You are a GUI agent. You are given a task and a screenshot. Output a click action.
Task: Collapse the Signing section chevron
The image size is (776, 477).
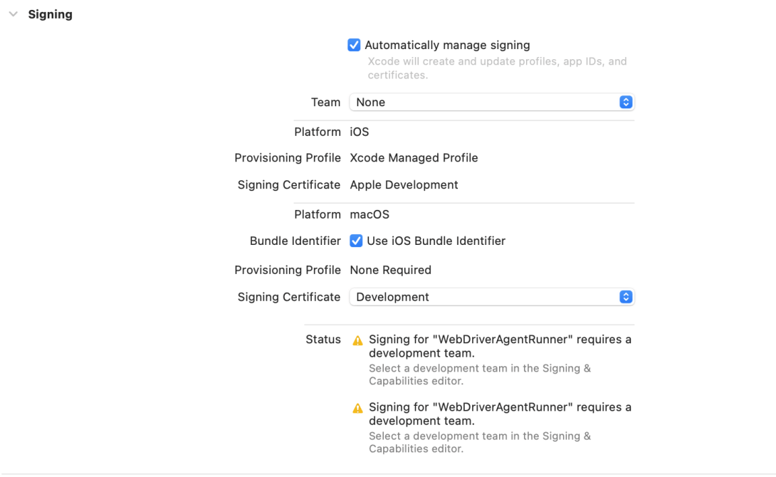(x=14, y=14)
